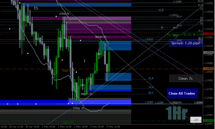Click the 30 Apr 19:00 time label
The image size is (215, 129).
32,127
